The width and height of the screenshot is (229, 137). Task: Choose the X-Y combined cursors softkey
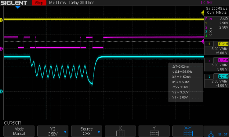pos(188,131)
